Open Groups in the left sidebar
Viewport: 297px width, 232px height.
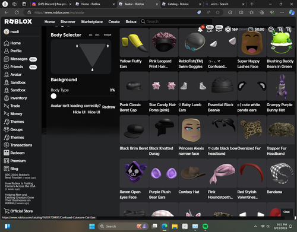(x=13, y=129)
